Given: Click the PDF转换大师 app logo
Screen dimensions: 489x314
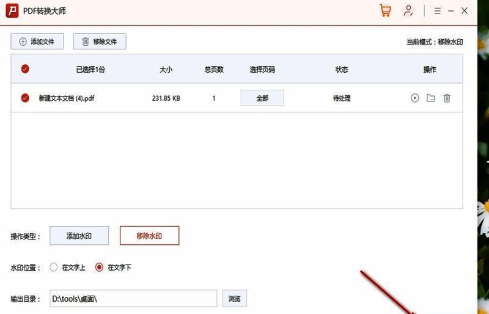Looking at the screenshot, I should [12, 11].
